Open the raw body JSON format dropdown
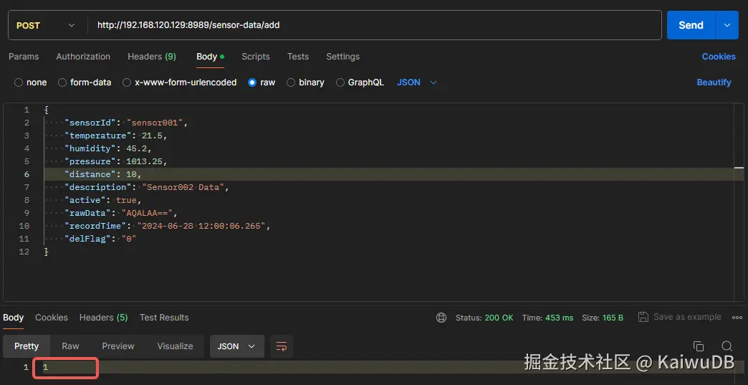 click(x=417, y=82)
